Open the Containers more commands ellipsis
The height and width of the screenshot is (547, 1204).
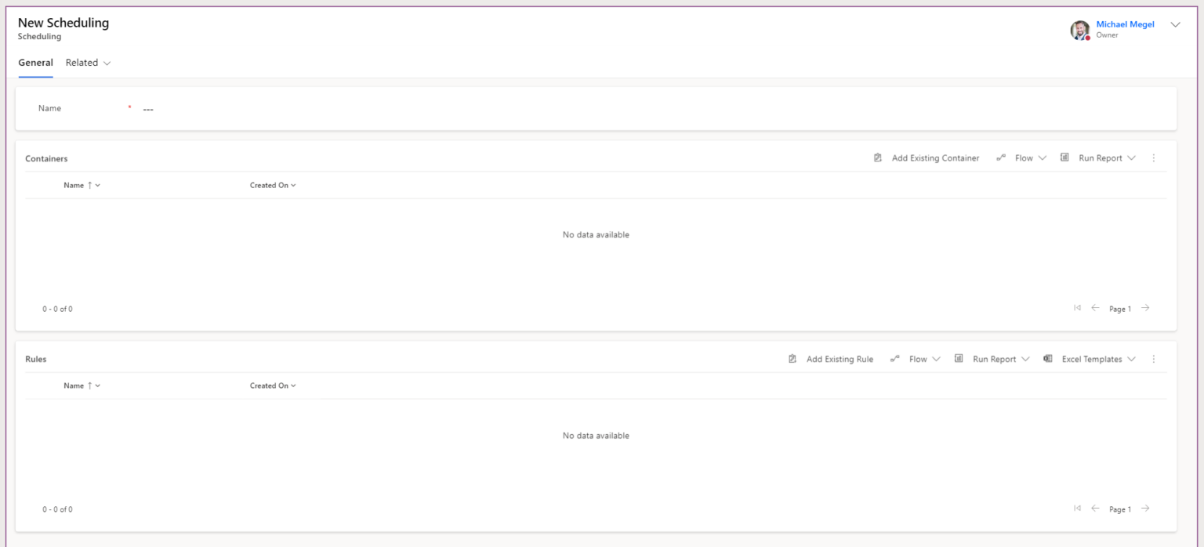click(x=1153, y=158)
